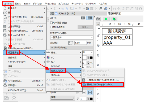Select the highlighted full-grid セル枠 icon

coord(90,93)
